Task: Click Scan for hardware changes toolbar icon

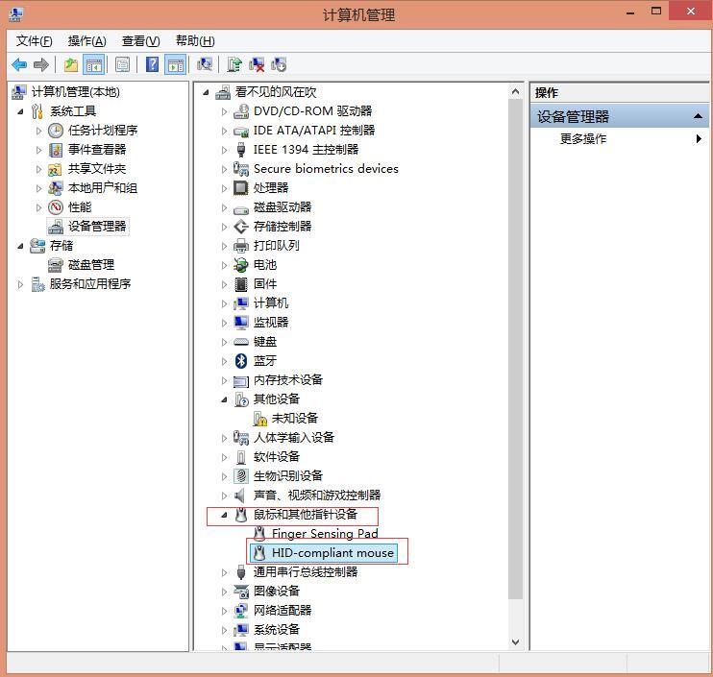Action: (205, 64)
